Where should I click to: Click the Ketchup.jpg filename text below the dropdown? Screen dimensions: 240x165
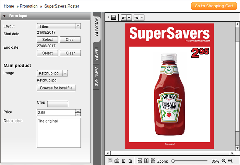click(47, 80)
